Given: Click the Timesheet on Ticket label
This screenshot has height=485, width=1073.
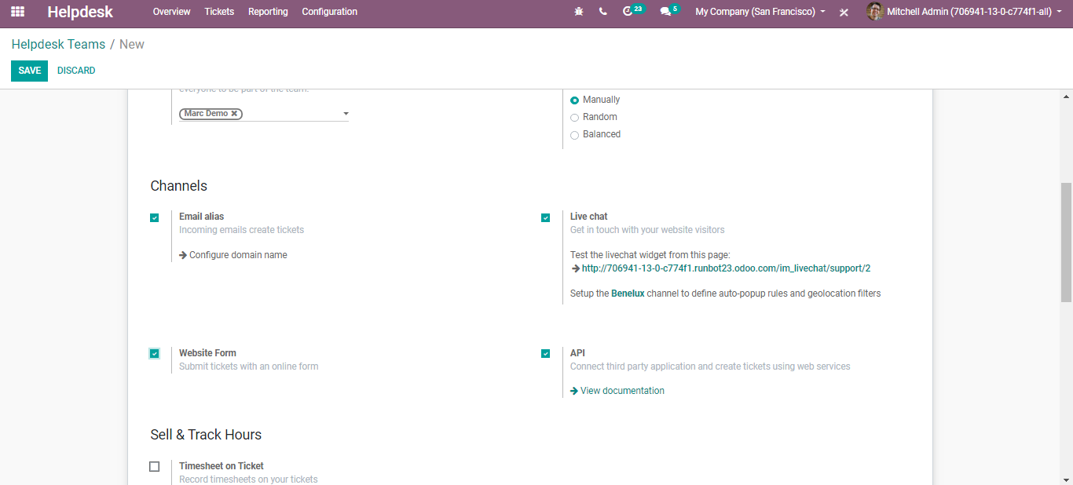Looking at the screenshot, I should click(x=222, y=466).
